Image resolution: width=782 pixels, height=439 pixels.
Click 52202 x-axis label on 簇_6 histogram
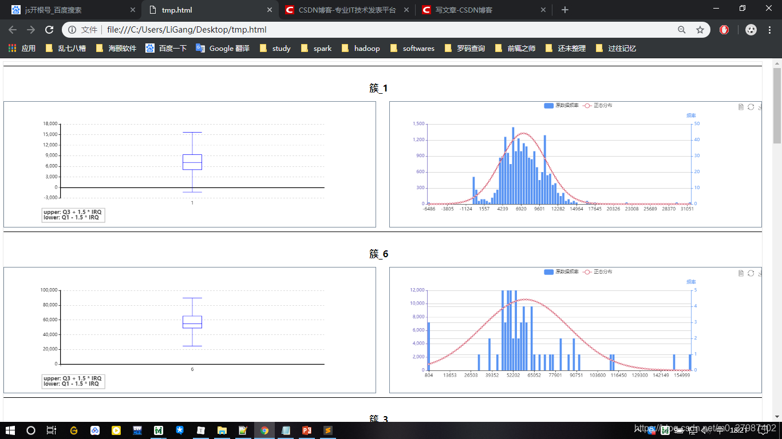[513, 375]
